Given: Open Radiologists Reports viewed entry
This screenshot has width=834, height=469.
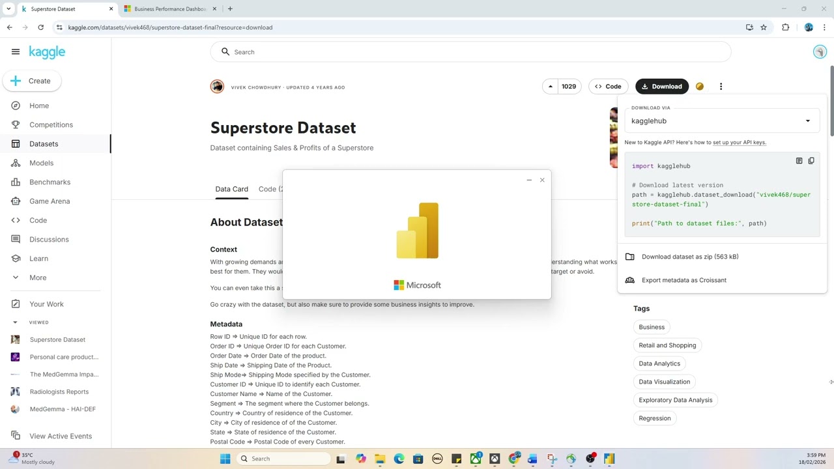Looking at the screenshot, I should click(59, 391).
